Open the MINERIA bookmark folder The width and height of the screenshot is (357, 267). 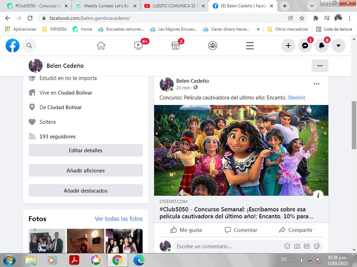[55, 29]
